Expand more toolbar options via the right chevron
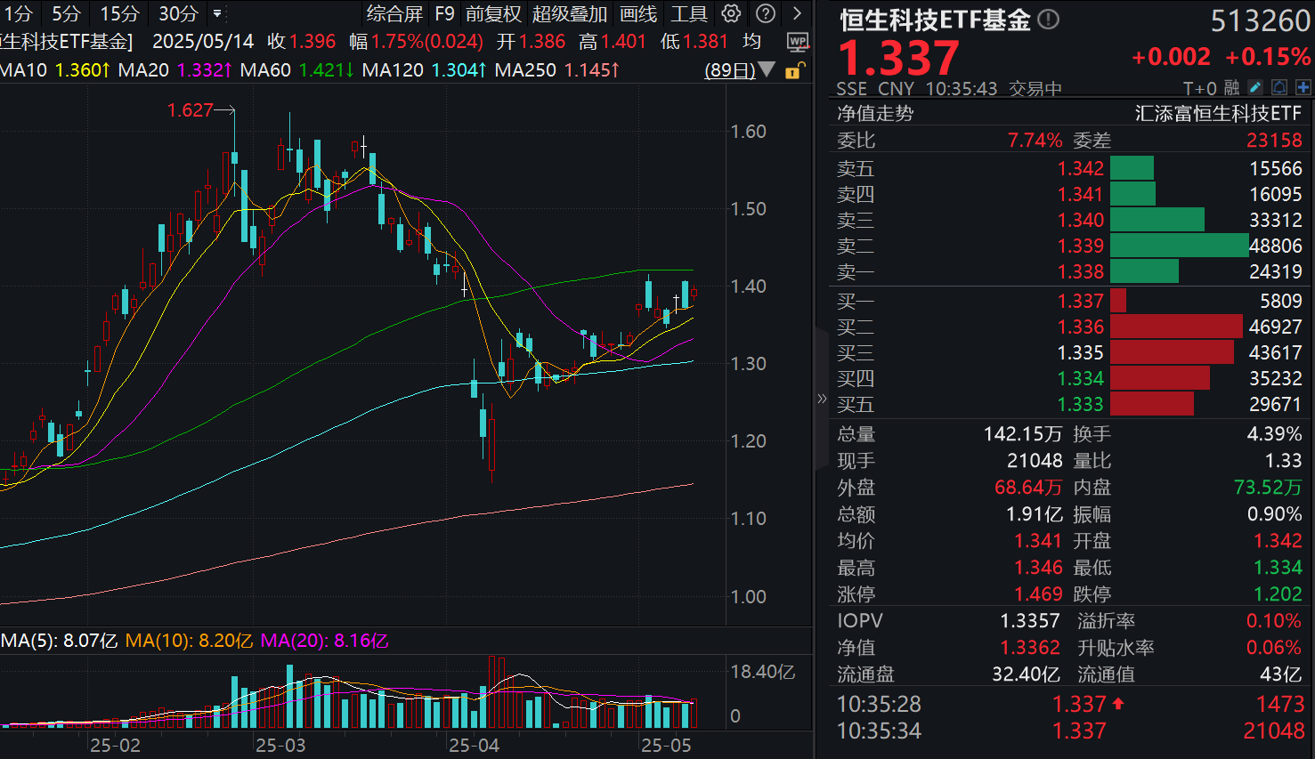This screenshot has height=759, width=1315. coord(795,13)
